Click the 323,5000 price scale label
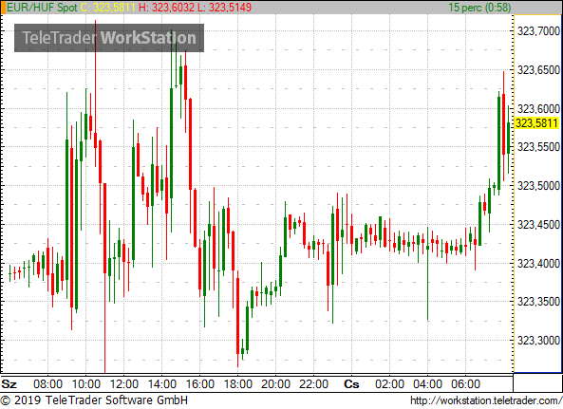Viewport: 563px width, 409px height. tap(538, 186)
